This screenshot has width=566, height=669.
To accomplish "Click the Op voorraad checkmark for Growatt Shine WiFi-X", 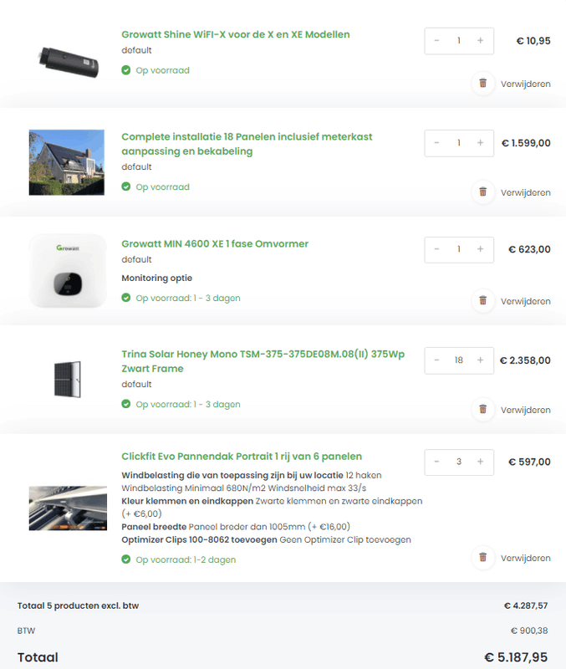I will coord(125,70).
